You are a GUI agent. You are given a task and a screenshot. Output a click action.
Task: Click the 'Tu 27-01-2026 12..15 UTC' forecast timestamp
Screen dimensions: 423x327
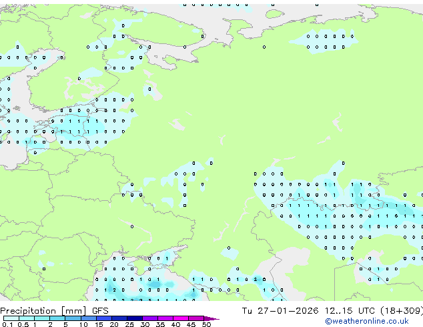click(310, 311)
